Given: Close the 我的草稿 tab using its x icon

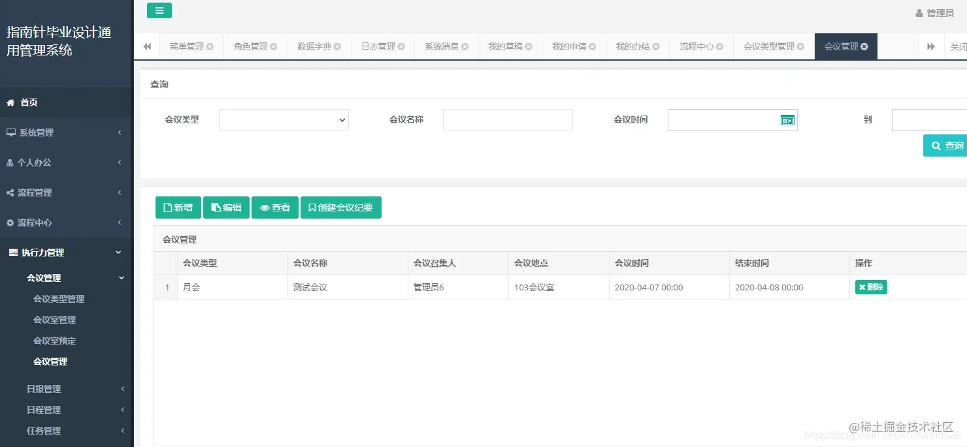Looking at the screenshot, I should pos(529,47).
